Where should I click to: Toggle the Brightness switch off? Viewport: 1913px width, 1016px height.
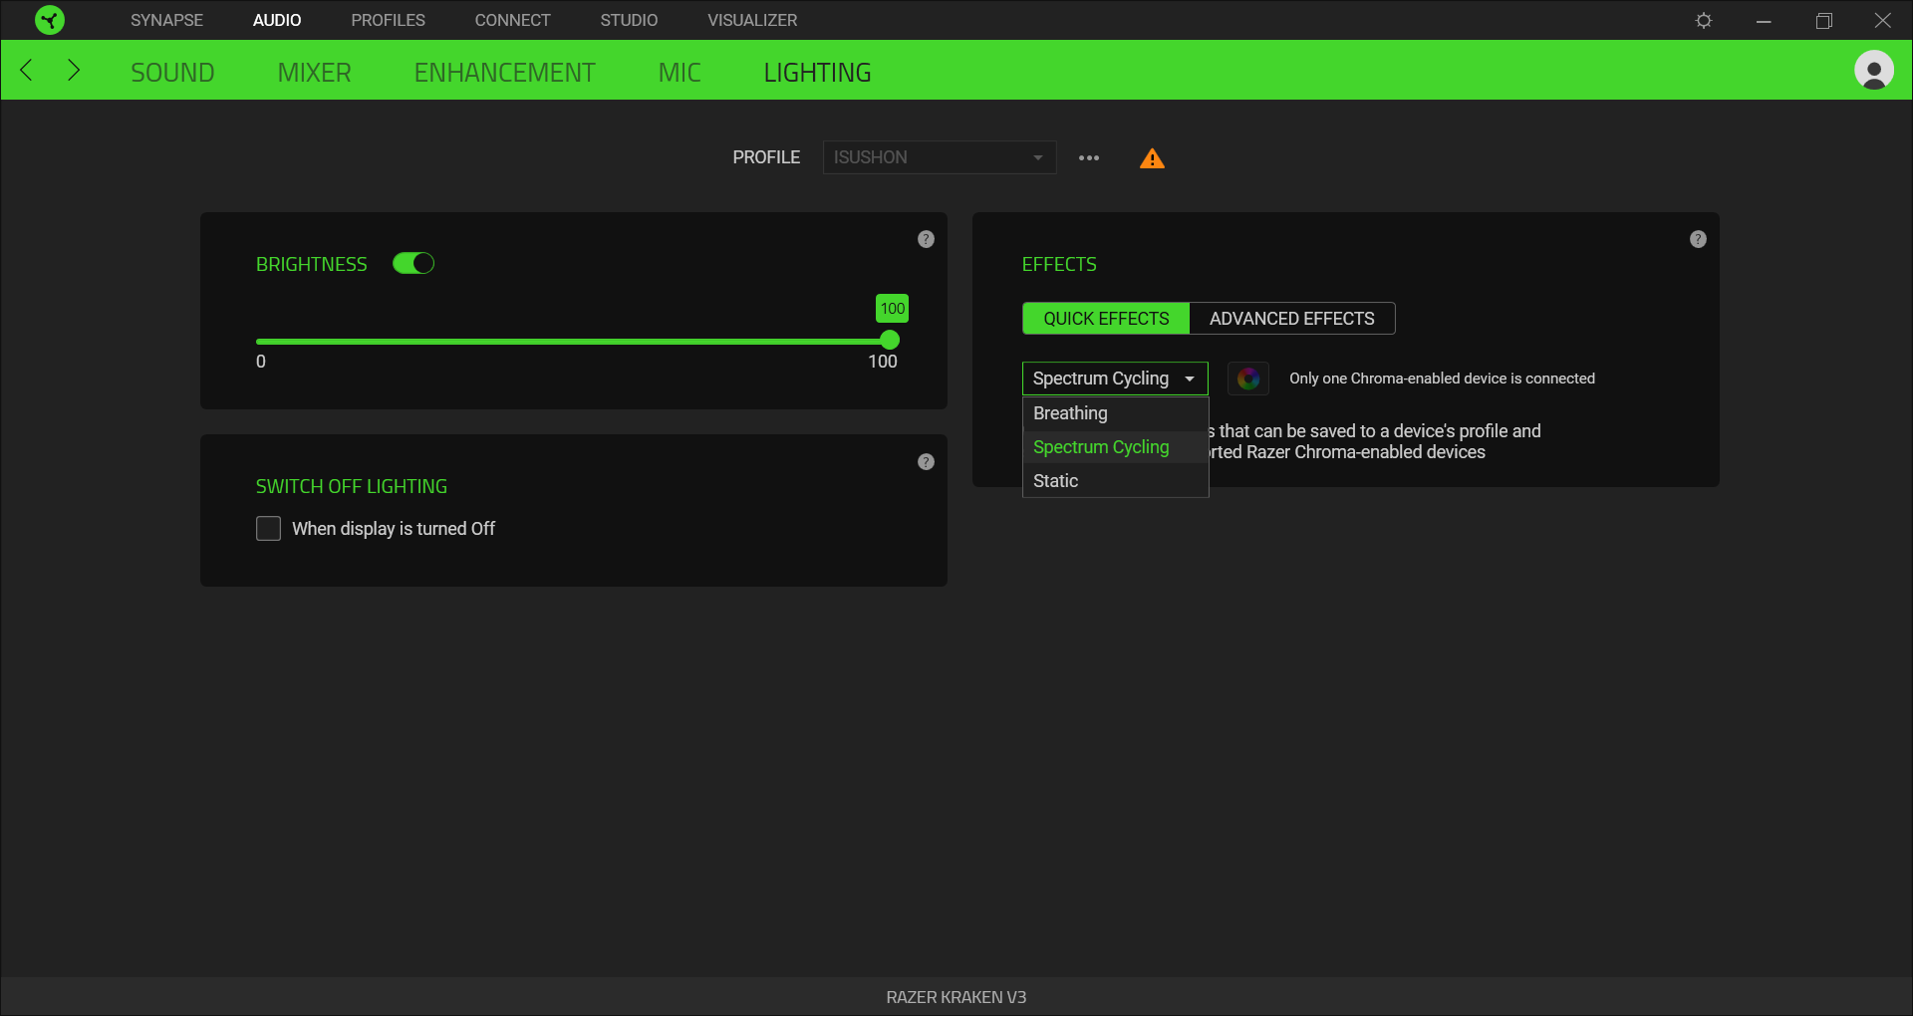[413, 263]
